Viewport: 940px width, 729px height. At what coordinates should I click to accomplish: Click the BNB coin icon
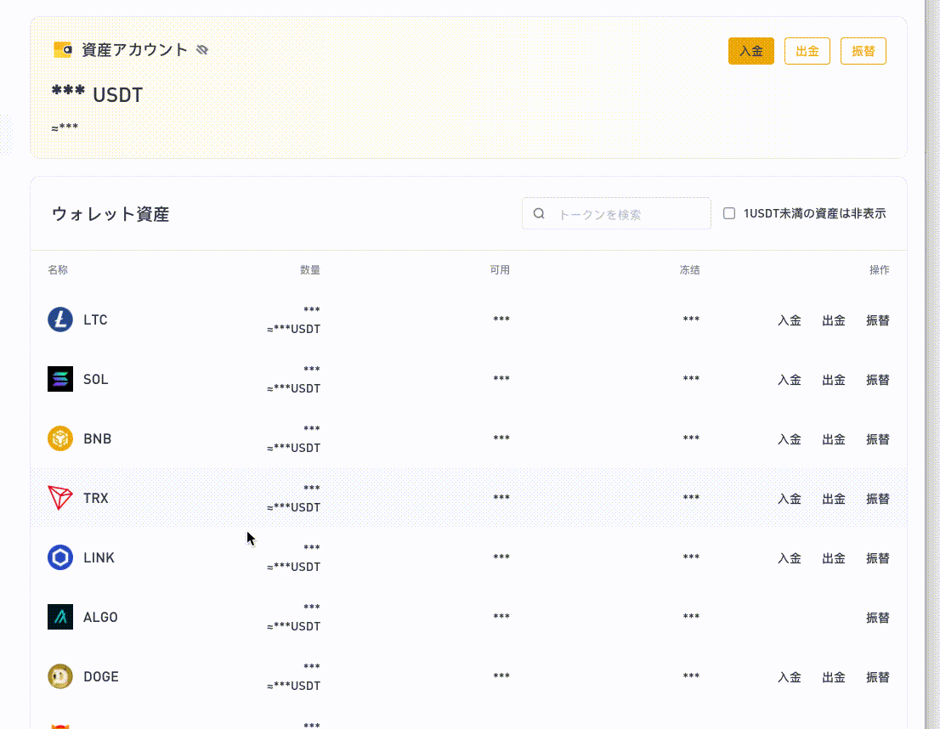point(60,438)
